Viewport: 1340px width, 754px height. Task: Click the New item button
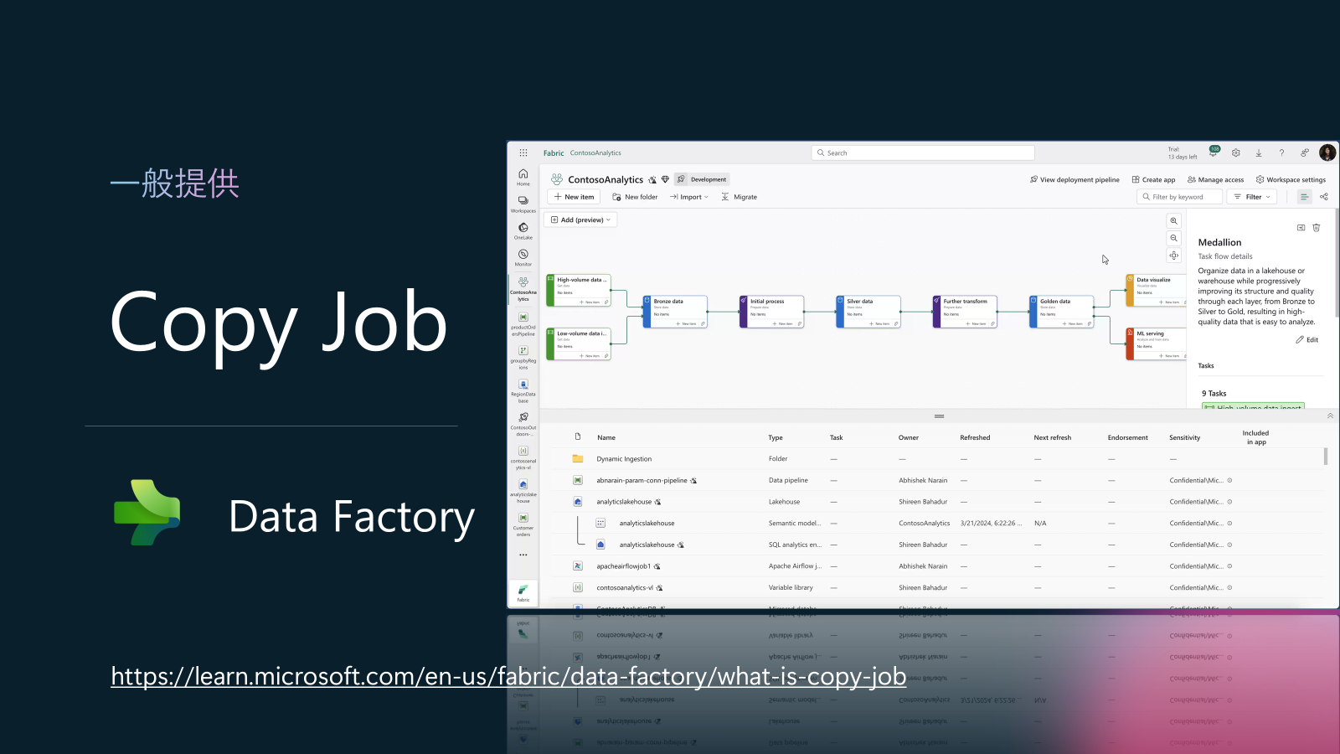(574, 197)
